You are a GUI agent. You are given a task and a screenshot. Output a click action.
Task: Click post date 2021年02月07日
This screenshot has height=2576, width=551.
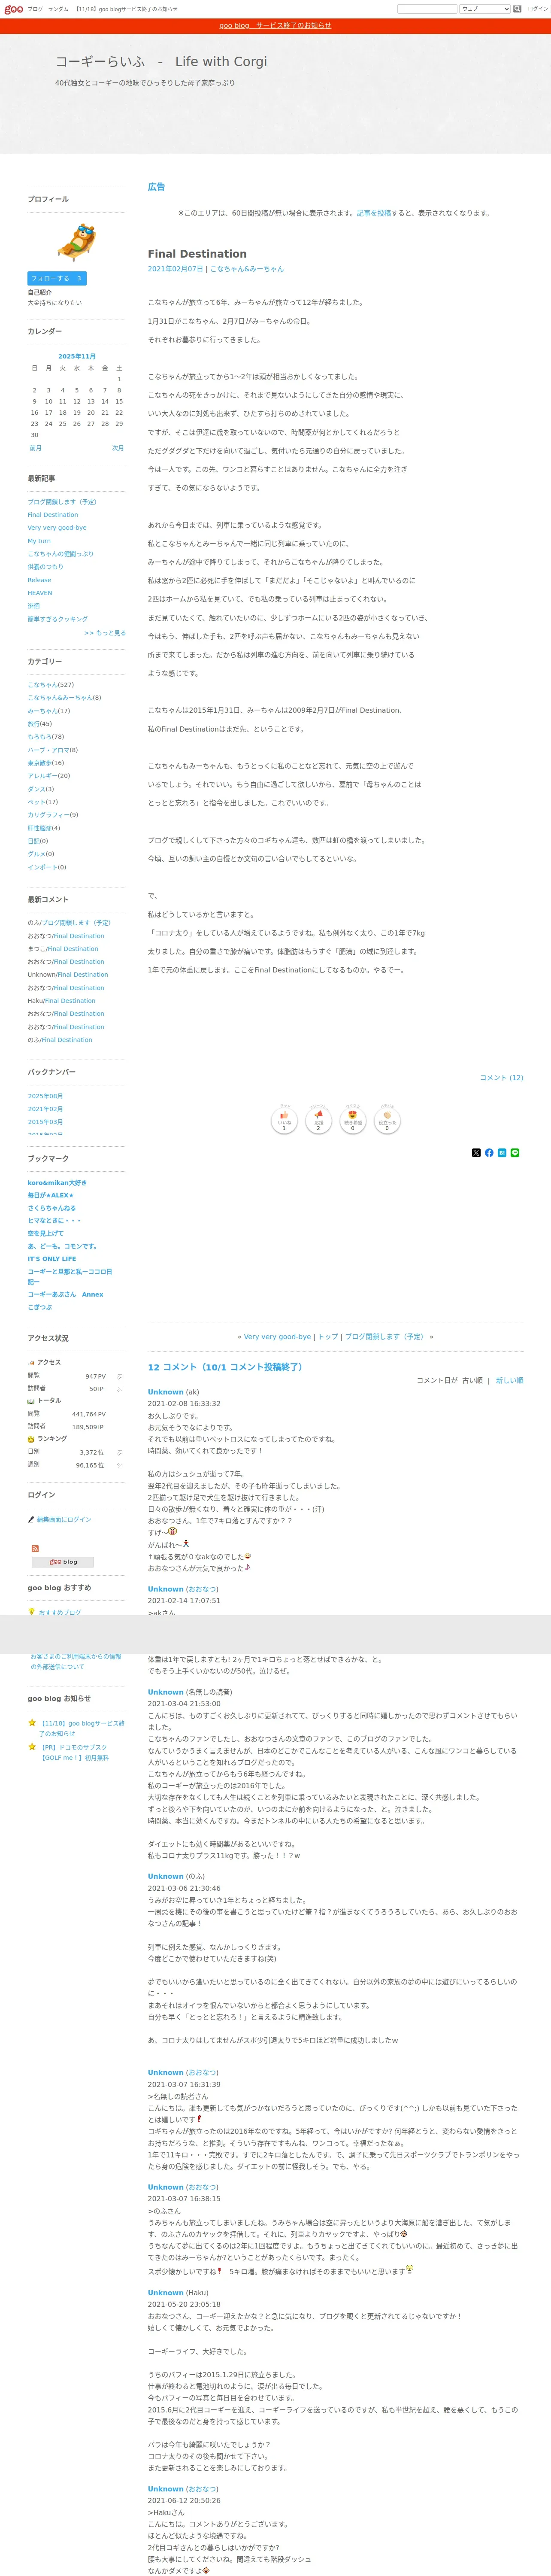click(x=176, y=269)
